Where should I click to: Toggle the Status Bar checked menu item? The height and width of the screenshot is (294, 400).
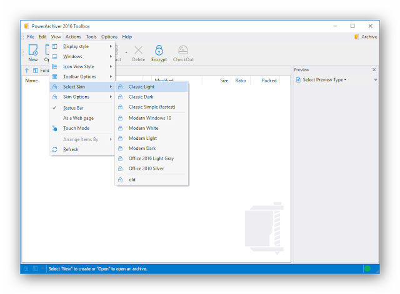[82, 108]
